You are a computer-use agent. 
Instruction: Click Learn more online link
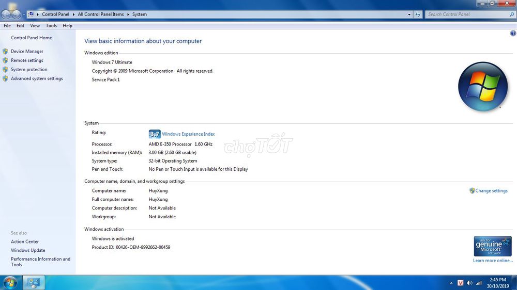click(493, 261)
